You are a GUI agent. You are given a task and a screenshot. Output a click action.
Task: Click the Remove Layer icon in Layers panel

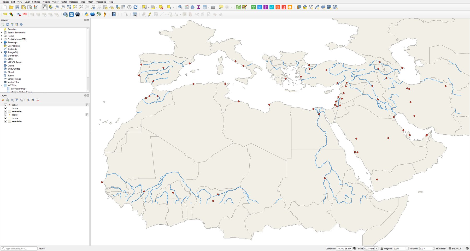(x=37, y=100)
